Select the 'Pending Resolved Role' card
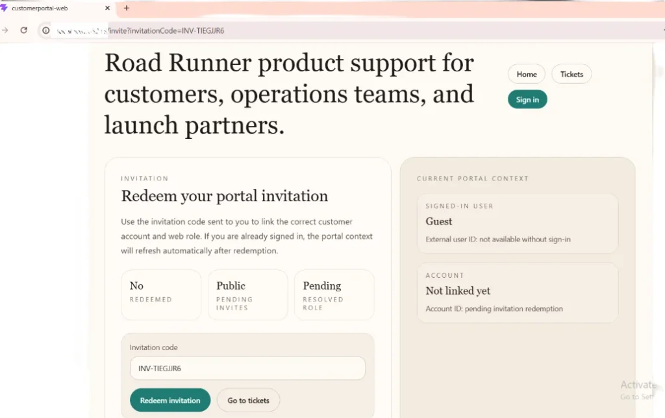 [x=334, y=295]
